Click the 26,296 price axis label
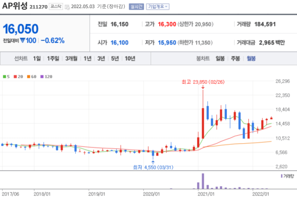This screenshot has width=297, height=200. point(283,81)
